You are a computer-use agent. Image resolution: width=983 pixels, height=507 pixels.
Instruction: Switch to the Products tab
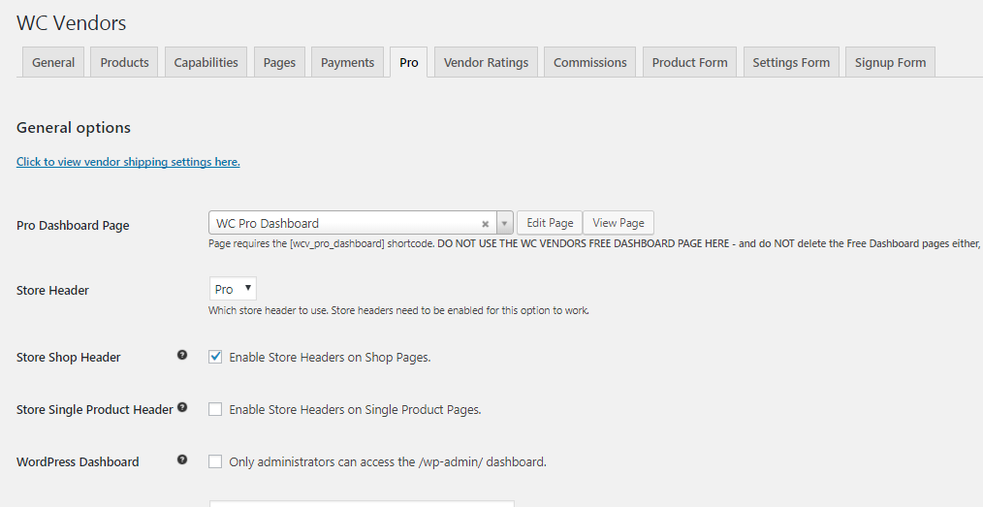[x=124, y=62]
